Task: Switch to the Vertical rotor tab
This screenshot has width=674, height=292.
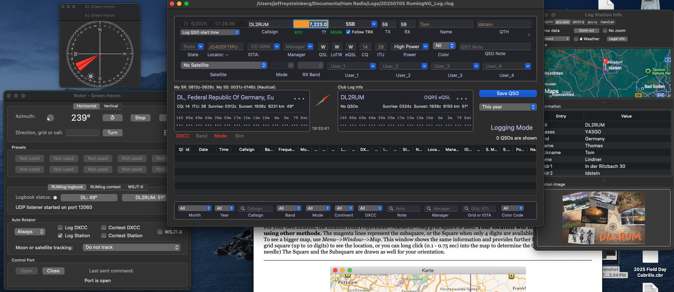Action: tap(111, 106)
